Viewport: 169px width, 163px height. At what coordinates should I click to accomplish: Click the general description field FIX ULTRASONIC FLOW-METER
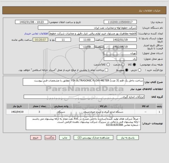(83, 82)
